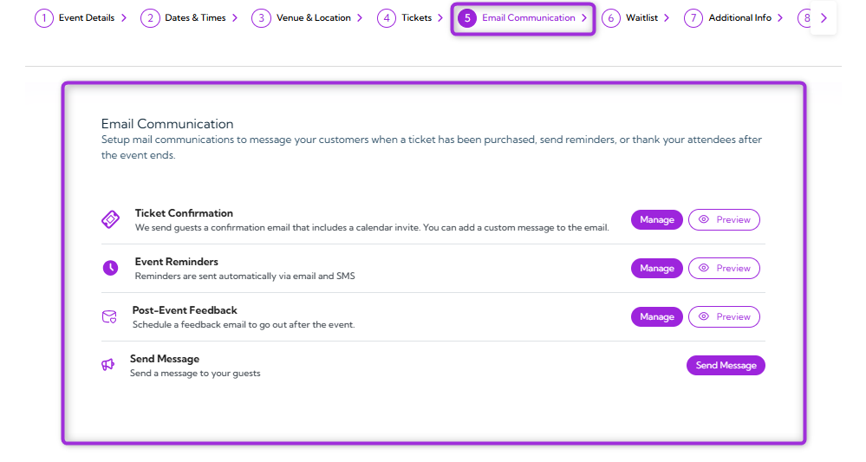The height and width of the screenshot is (462, 866).
Task: Manage the Ticket Confirmation email
Action: [x=657, y=219]
